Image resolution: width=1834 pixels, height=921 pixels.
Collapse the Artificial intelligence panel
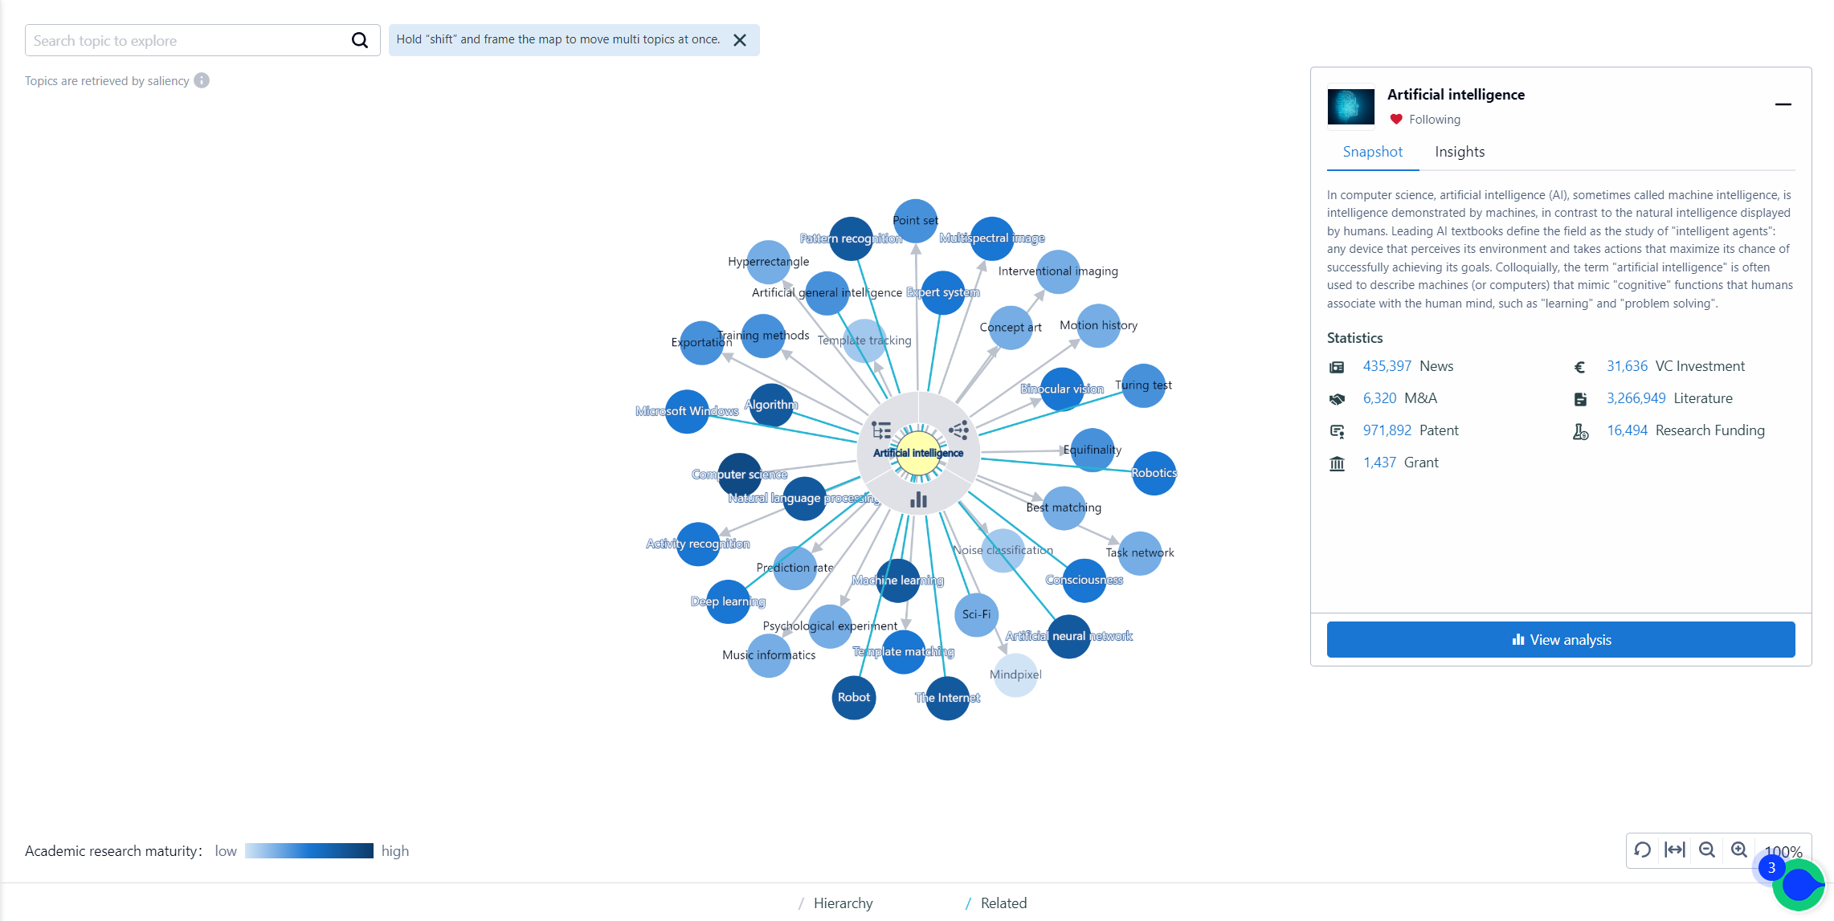1783,104
